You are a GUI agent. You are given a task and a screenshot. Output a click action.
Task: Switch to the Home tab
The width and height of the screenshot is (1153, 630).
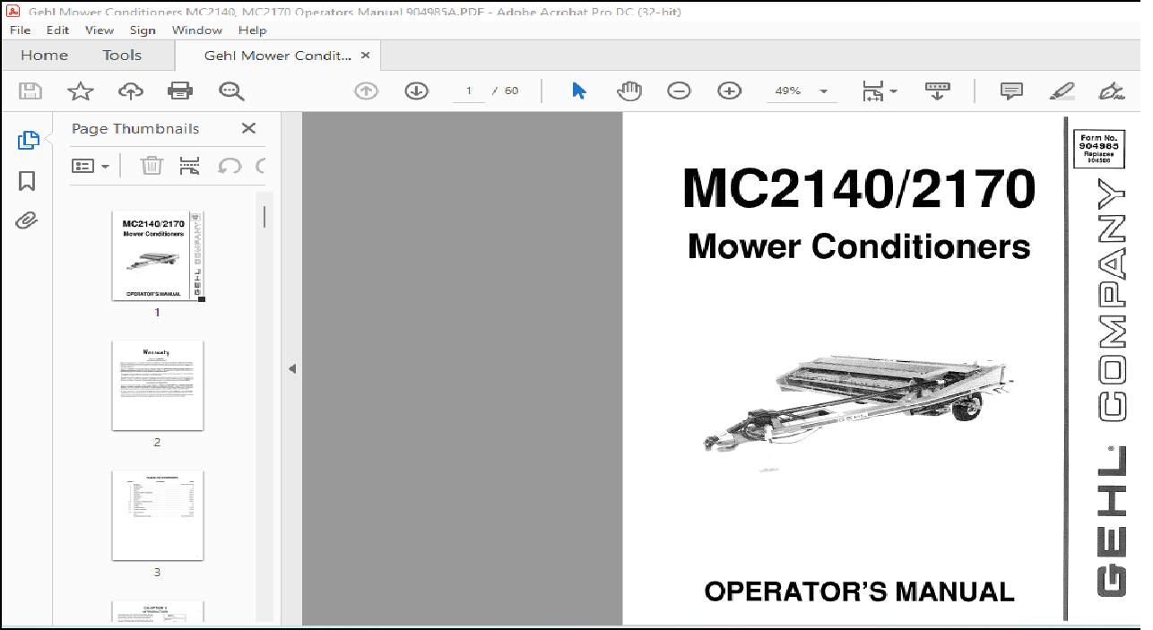(44, 56)
